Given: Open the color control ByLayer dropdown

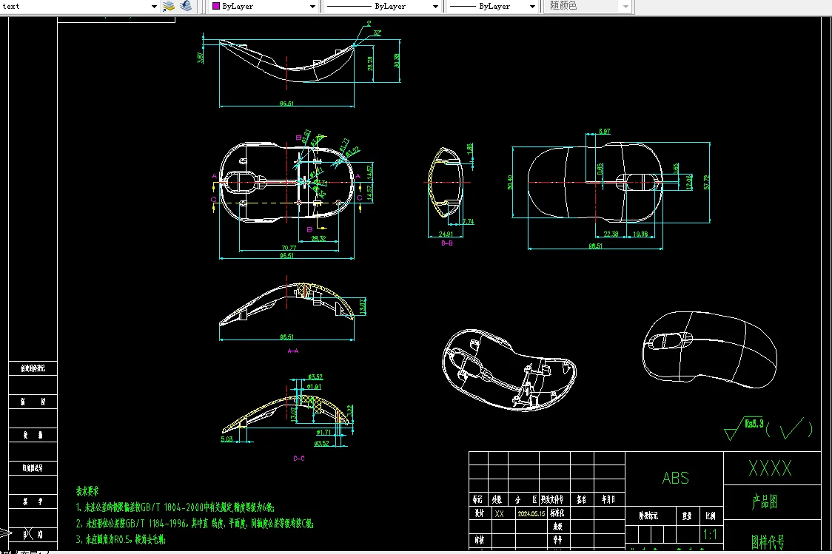Looking at the screenshot, I should point(264,7).
